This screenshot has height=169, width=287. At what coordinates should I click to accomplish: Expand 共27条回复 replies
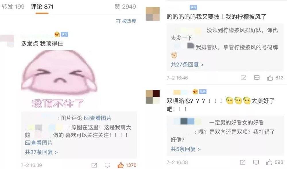187,65
